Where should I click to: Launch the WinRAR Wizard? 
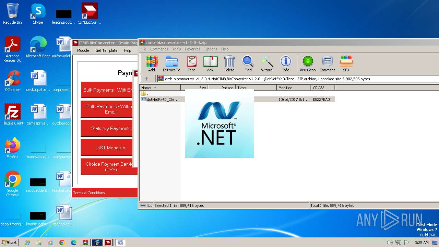(x=267, y=64)
